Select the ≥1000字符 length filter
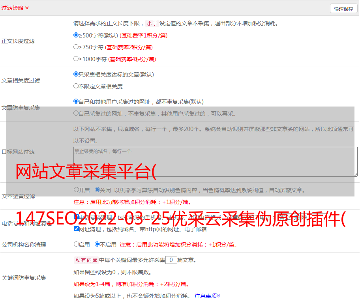This screenshot has height=303, width=360. point(76,59)
